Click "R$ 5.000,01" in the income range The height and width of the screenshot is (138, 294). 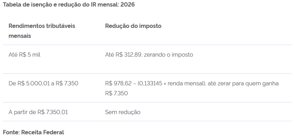(36, 83)
